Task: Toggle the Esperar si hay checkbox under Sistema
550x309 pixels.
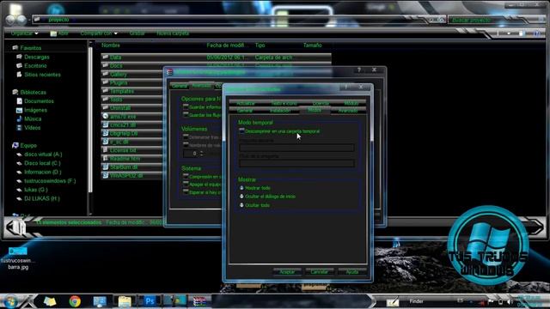Action: pyautogui.click(x=186, y=192)
